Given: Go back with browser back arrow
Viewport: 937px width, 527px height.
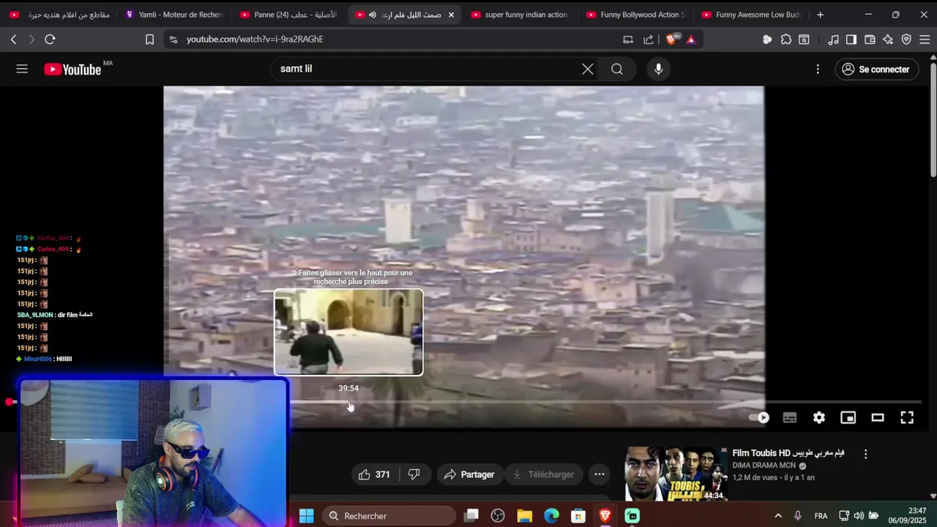Looking at the screenshot, I should [13, 40].
